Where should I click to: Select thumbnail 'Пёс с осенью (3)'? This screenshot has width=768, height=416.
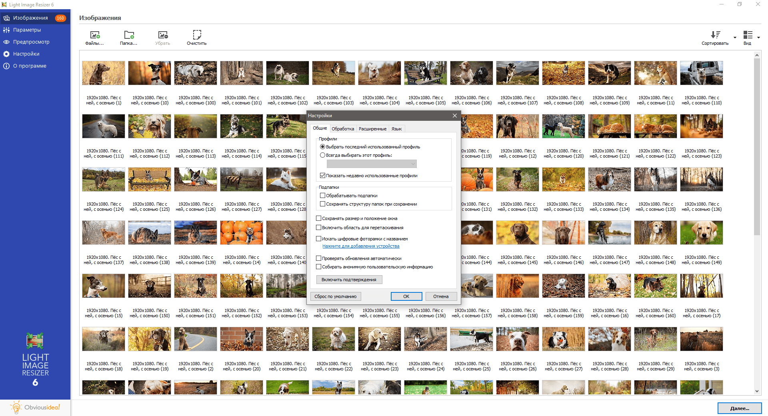coord(702,339)
